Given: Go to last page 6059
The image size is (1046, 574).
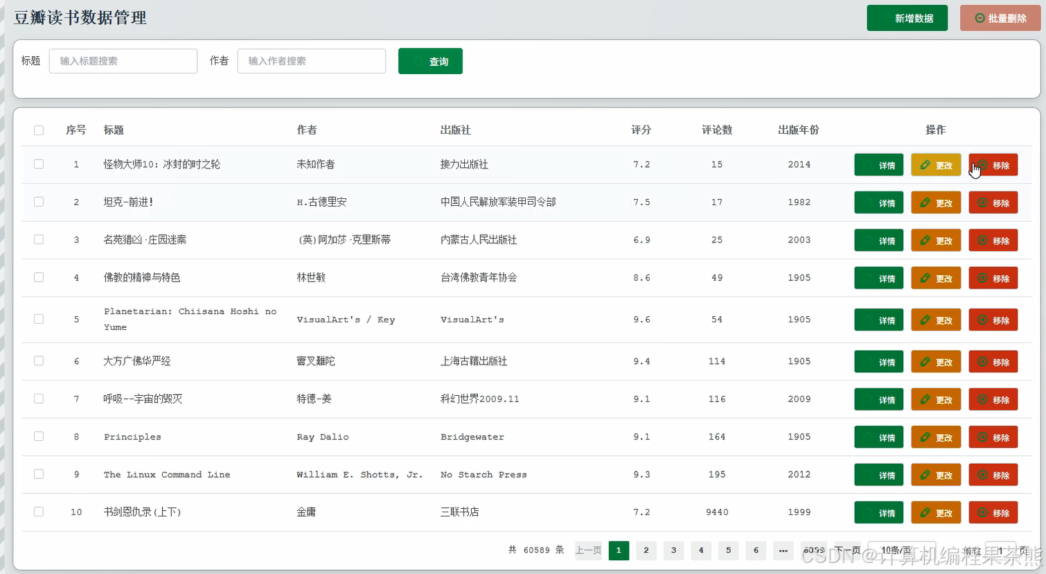Looking at the screenshot, I should [x=814, y=550].
